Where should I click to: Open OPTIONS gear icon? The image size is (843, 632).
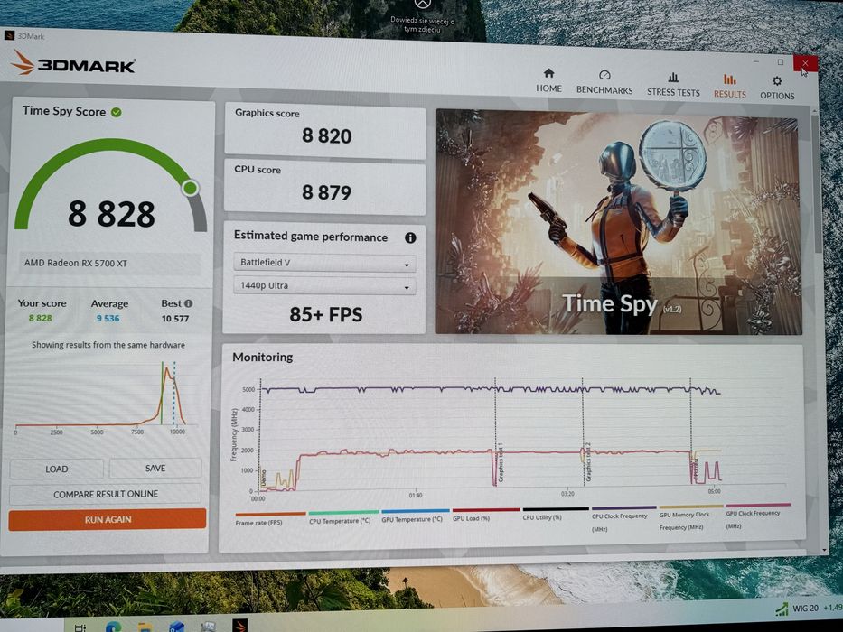coord(777,81)
